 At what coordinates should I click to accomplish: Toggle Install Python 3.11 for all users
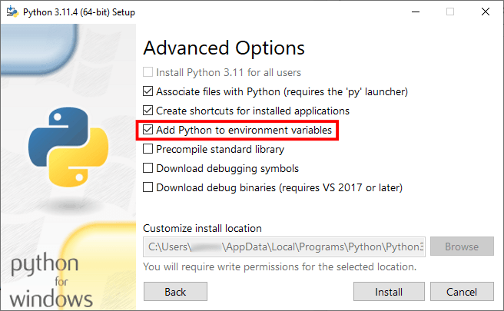point(149,73)
